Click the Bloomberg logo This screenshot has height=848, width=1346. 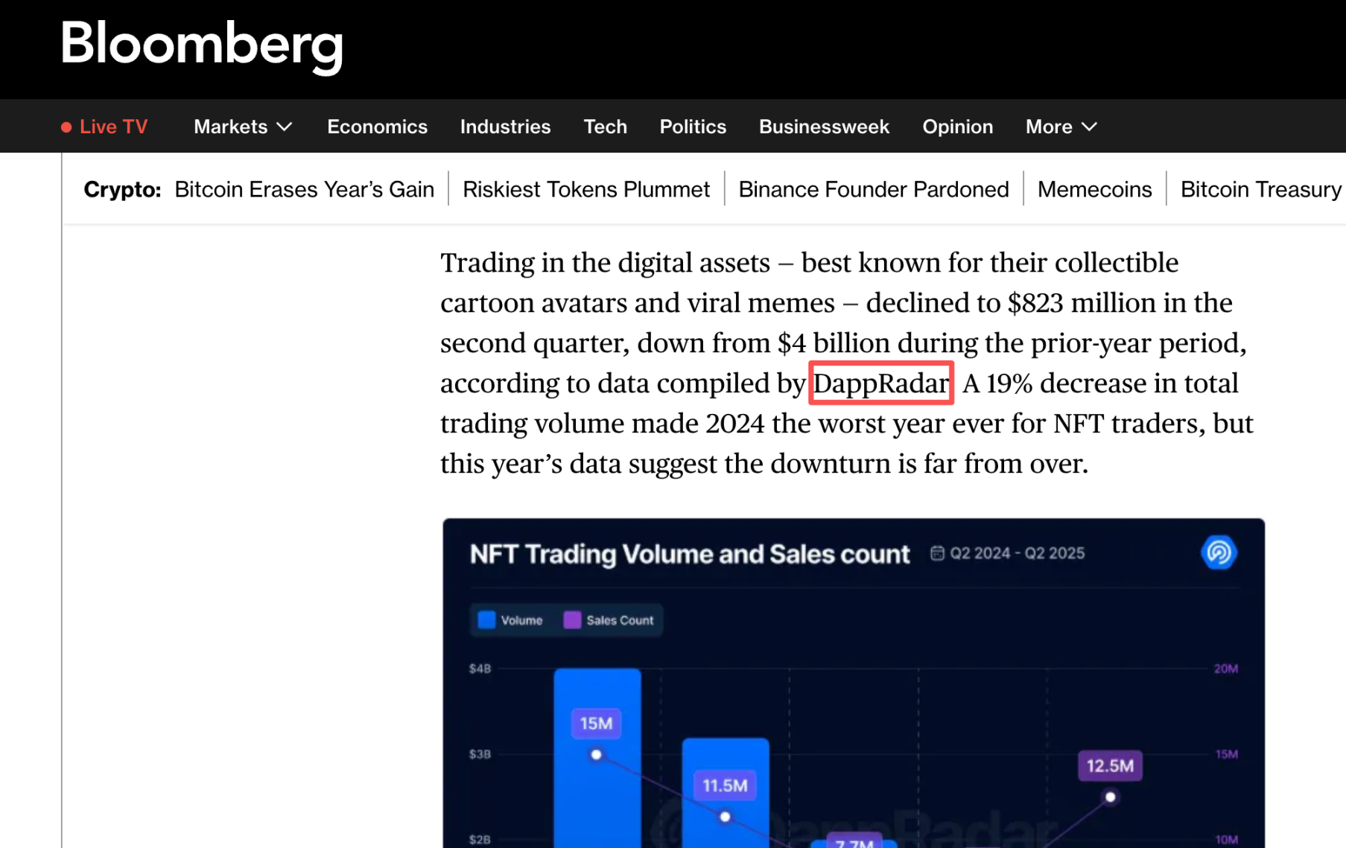[202, 46]
